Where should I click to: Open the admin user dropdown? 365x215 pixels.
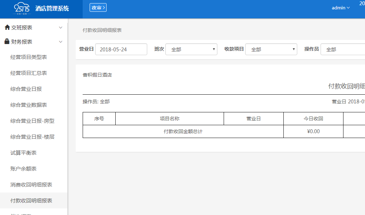pyautogui.click(x=341, y=8)
